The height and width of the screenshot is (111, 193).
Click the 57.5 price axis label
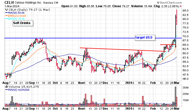pyautogui.click(x=186, y=58)
